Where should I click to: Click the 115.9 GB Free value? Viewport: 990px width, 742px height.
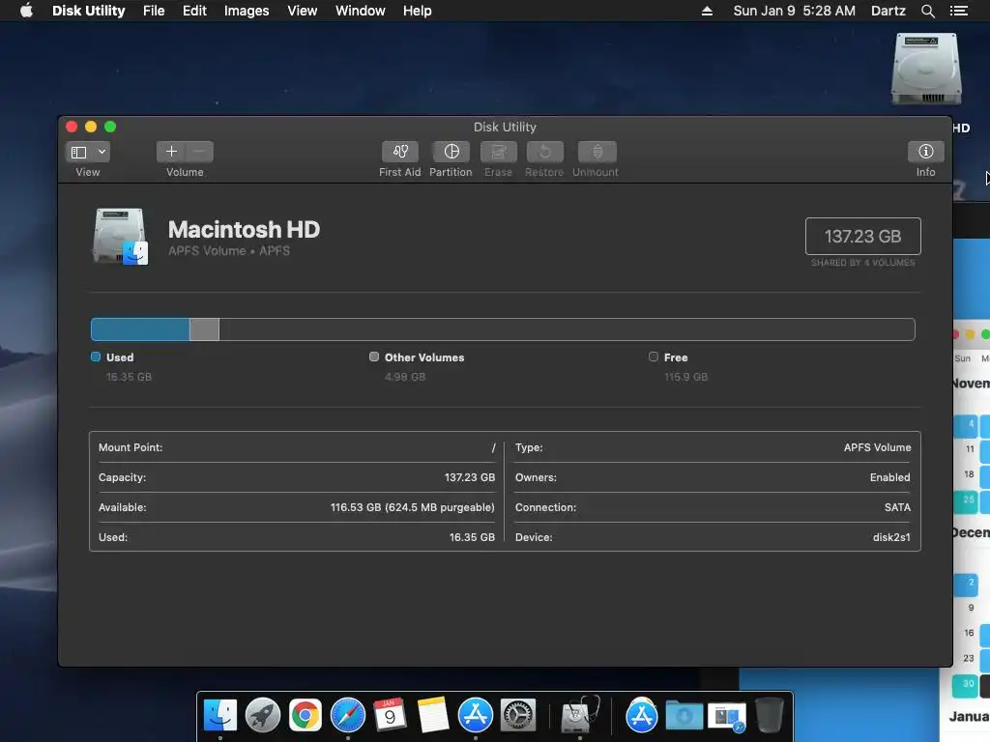(x=685, y=377)
